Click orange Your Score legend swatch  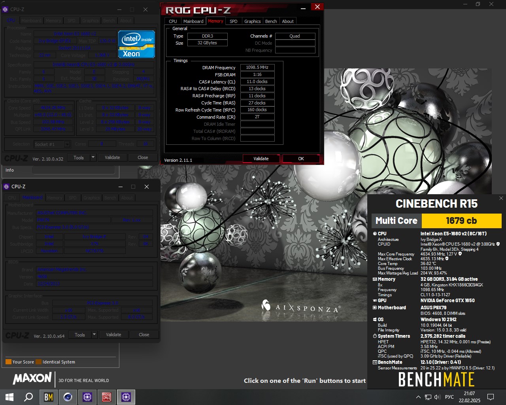point(8,362)
